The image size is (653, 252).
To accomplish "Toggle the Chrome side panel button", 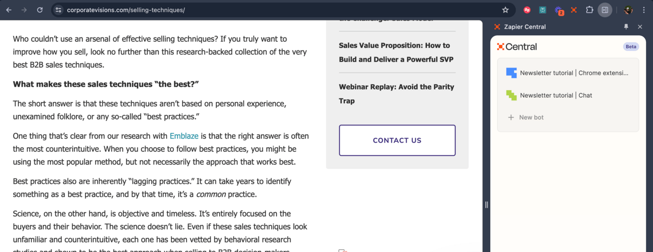I will click(605, 10).
